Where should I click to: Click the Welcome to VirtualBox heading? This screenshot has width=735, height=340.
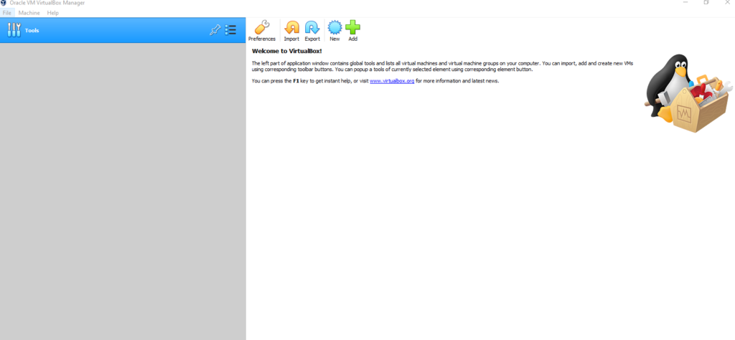(x=286, y=51)
